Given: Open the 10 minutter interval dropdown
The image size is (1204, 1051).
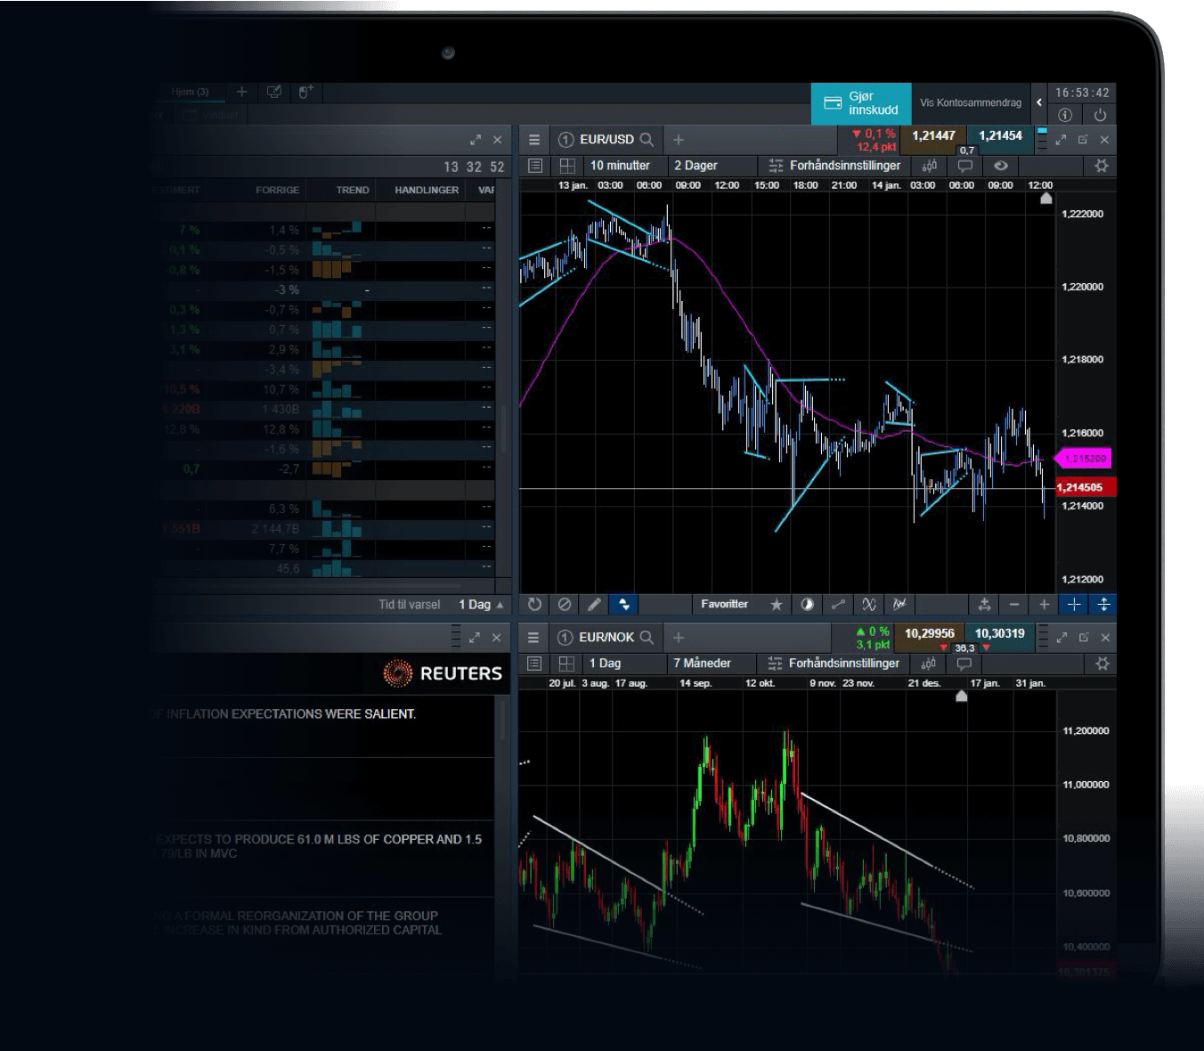Looking at the screenshot, I should [620, 166].
